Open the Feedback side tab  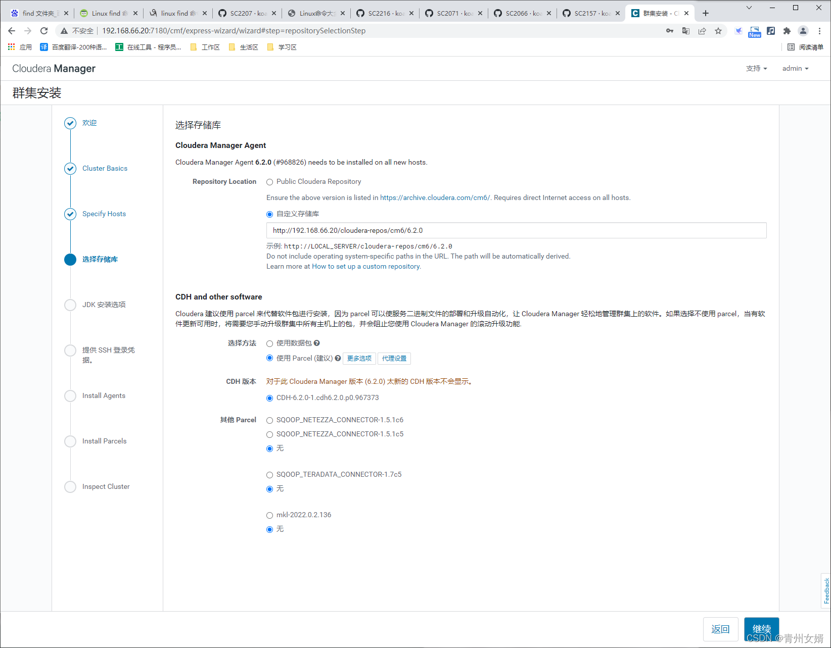pos(826,590)
